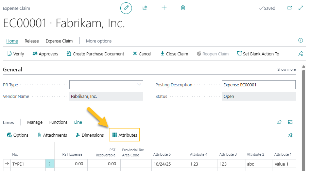310x171 pixels.
Task: Expand page to full screen icon
Action: coord(300,8)
